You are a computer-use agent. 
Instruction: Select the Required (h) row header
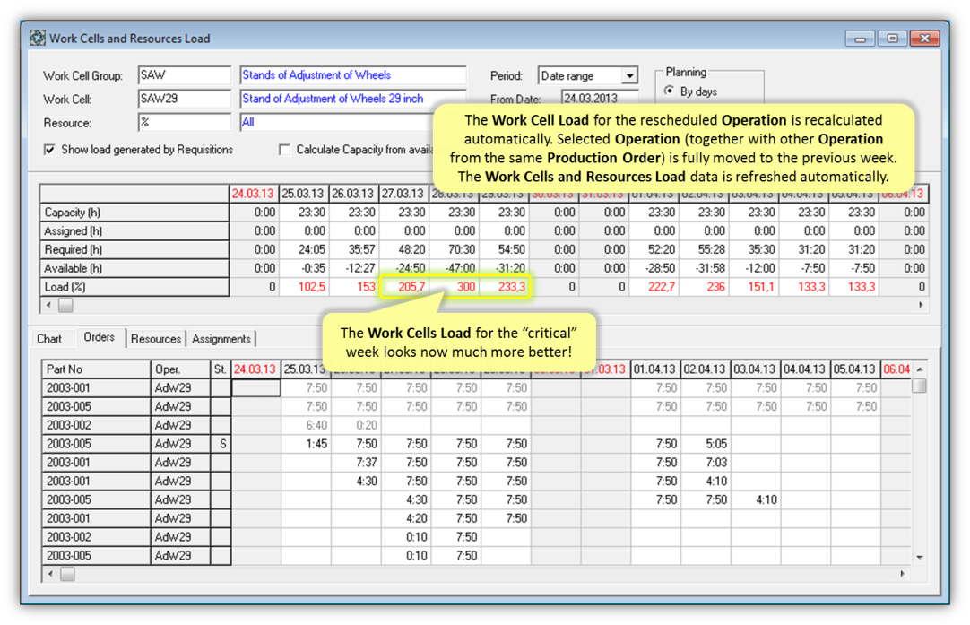pyautogui.click(x=134, y=249)
